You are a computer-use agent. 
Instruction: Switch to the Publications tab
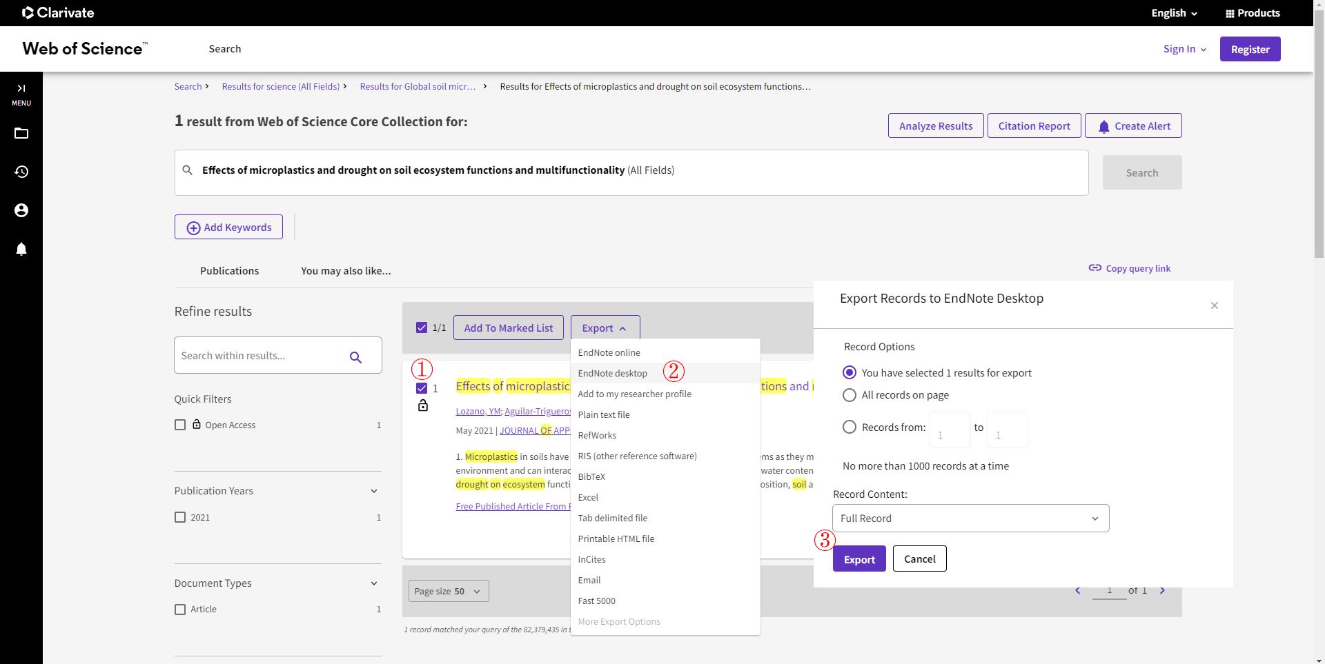pyautogui.click(x=229, y=271)
